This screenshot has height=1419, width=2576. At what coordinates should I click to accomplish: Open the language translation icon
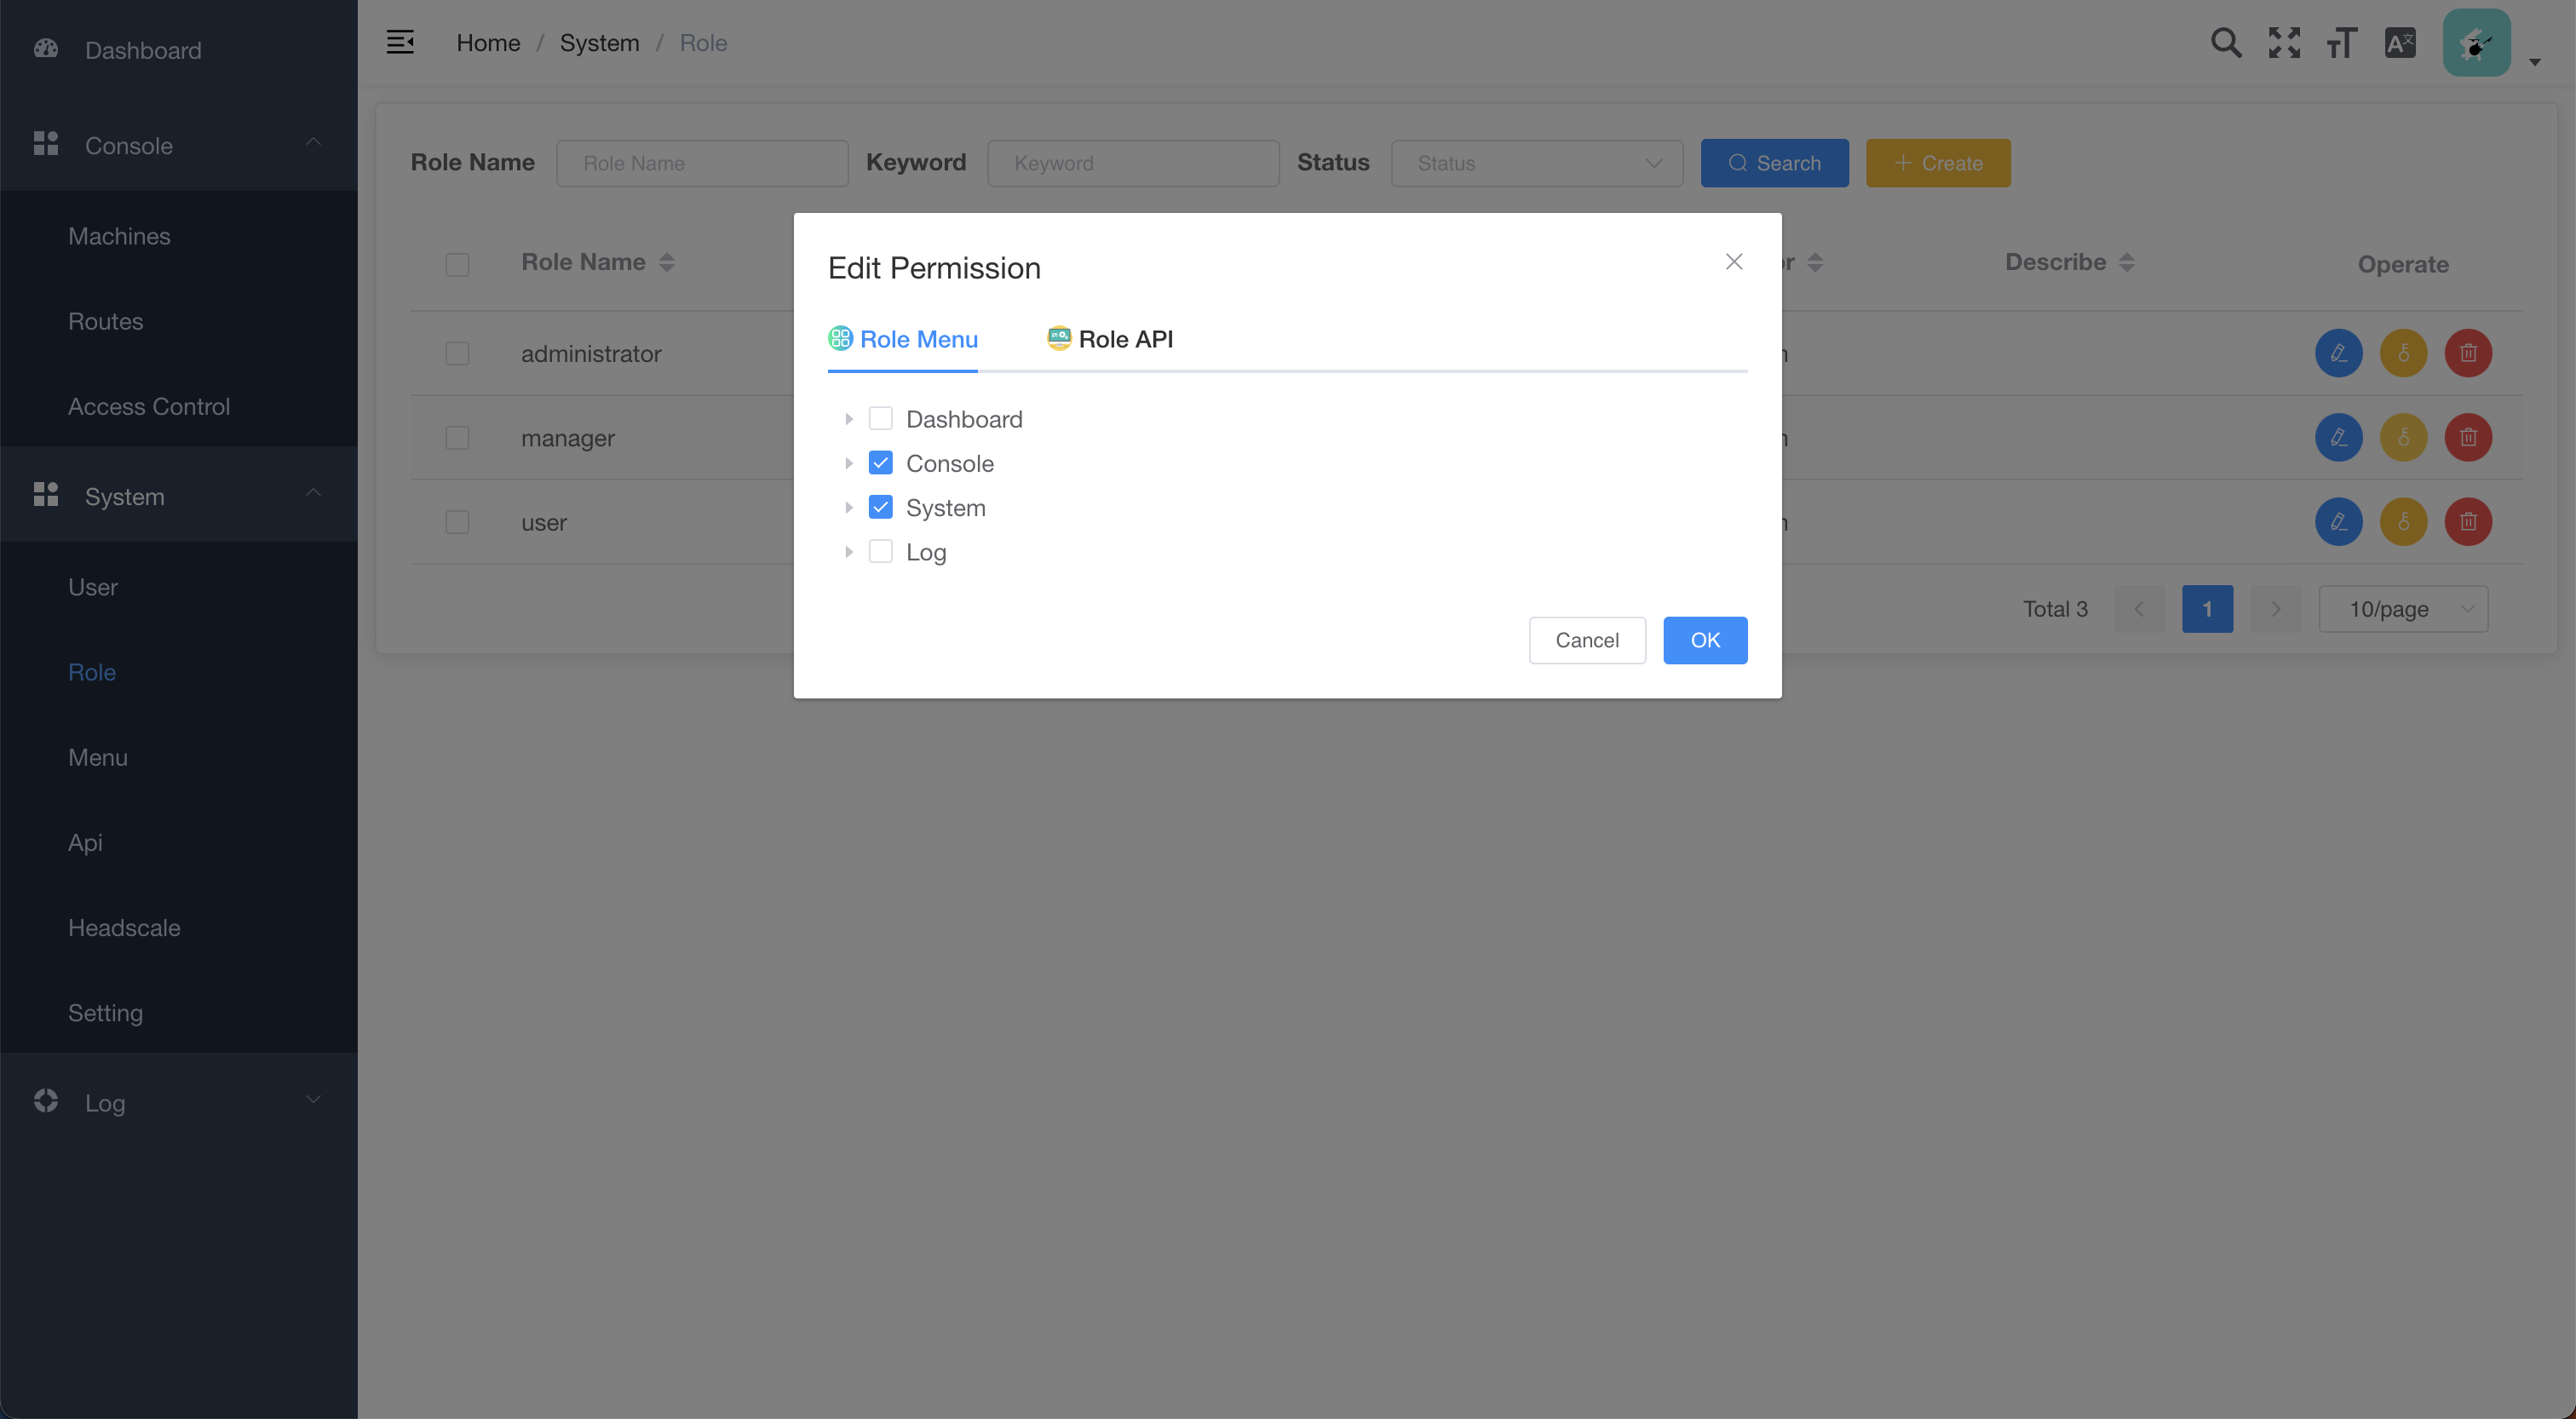point(2400,43)
